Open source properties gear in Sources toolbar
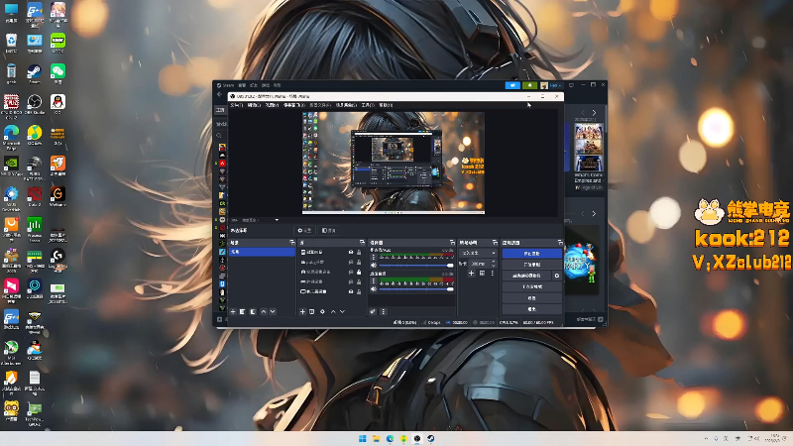793x446 pixels. point(322,311)
